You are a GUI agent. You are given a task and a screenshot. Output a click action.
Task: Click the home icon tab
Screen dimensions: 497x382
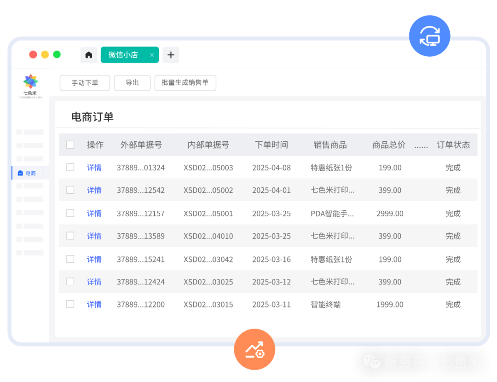click(89, 55)
